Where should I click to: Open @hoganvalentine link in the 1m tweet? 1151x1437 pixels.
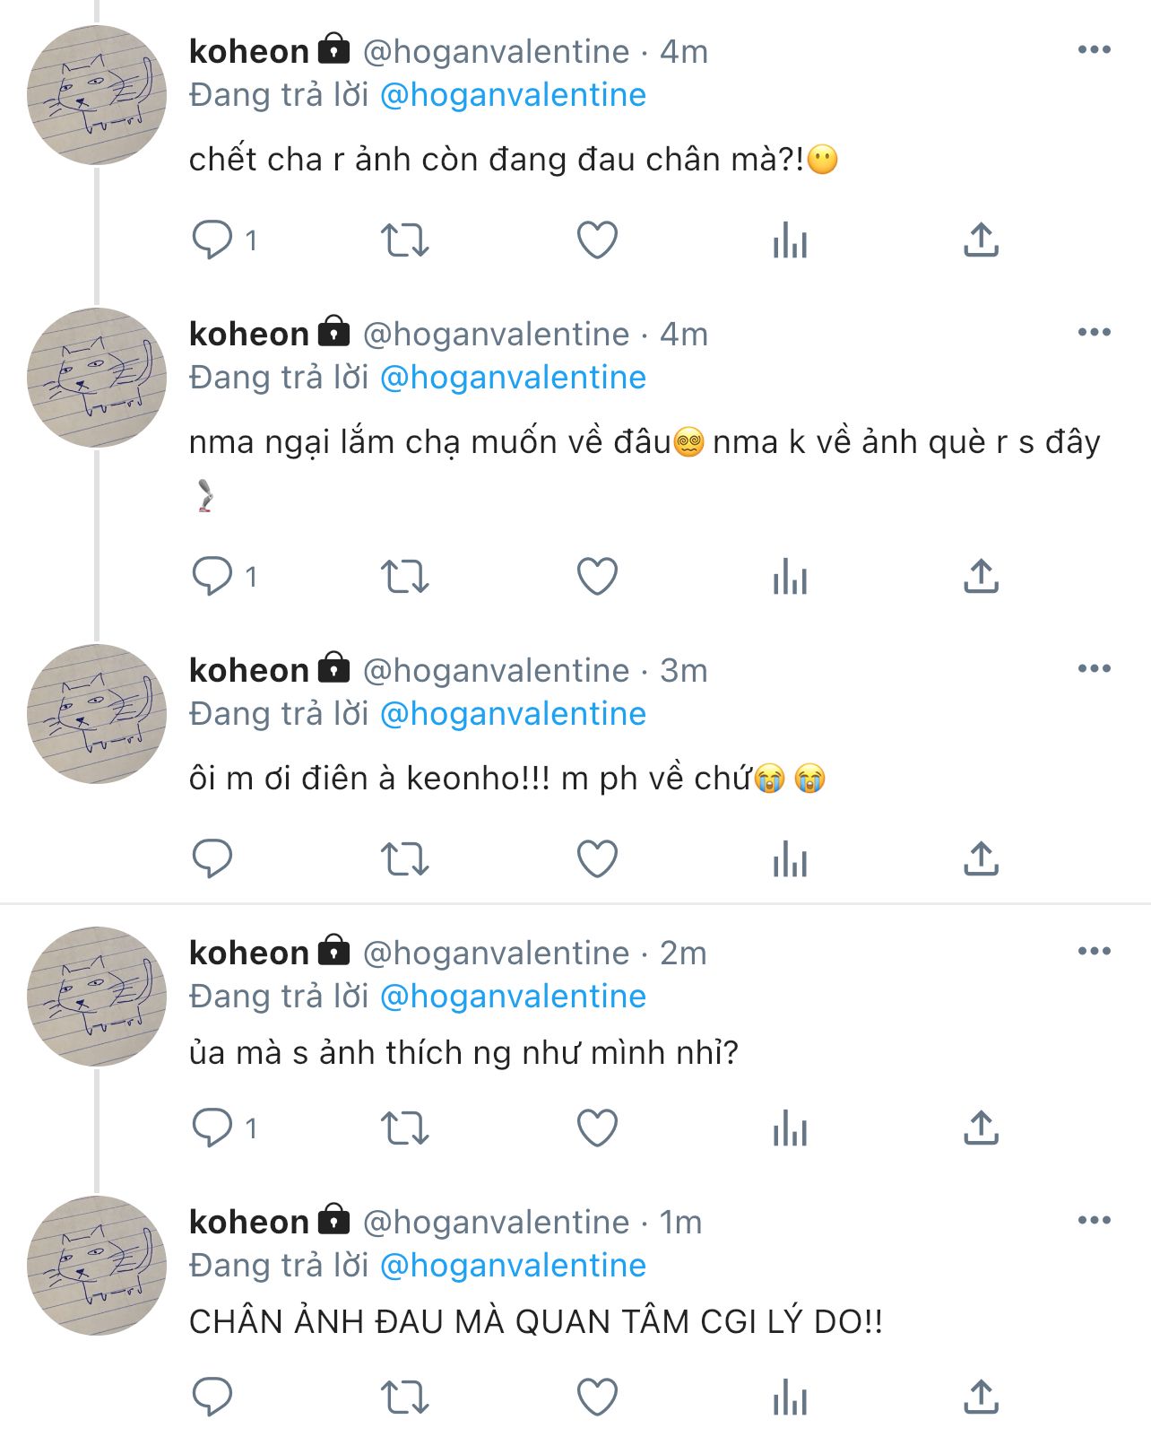coord(513,1266)
